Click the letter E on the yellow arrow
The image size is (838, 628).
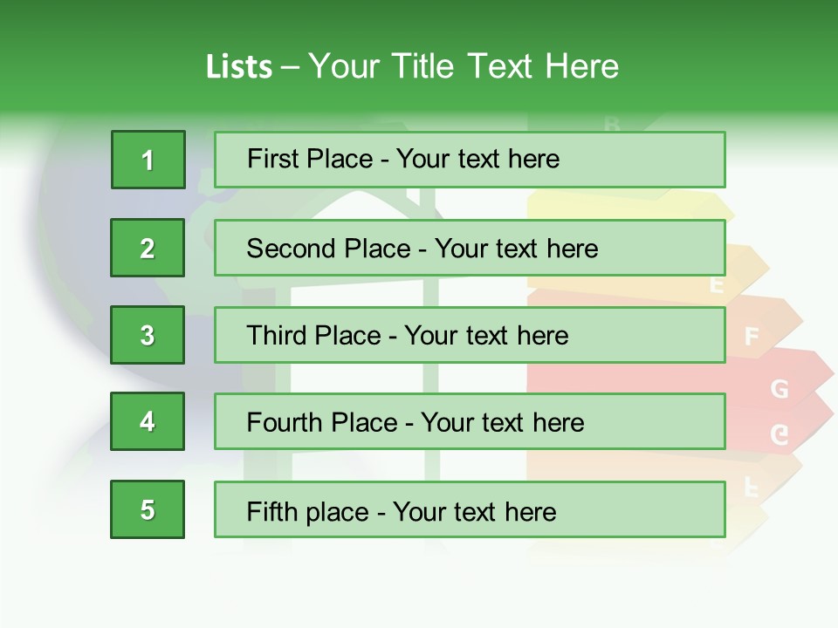coord(717,284)
